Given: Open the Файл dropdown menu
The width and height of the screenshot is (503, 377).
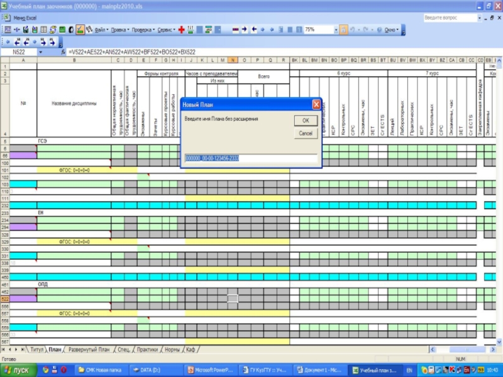Looking at the screenshot, I should 101,30.
